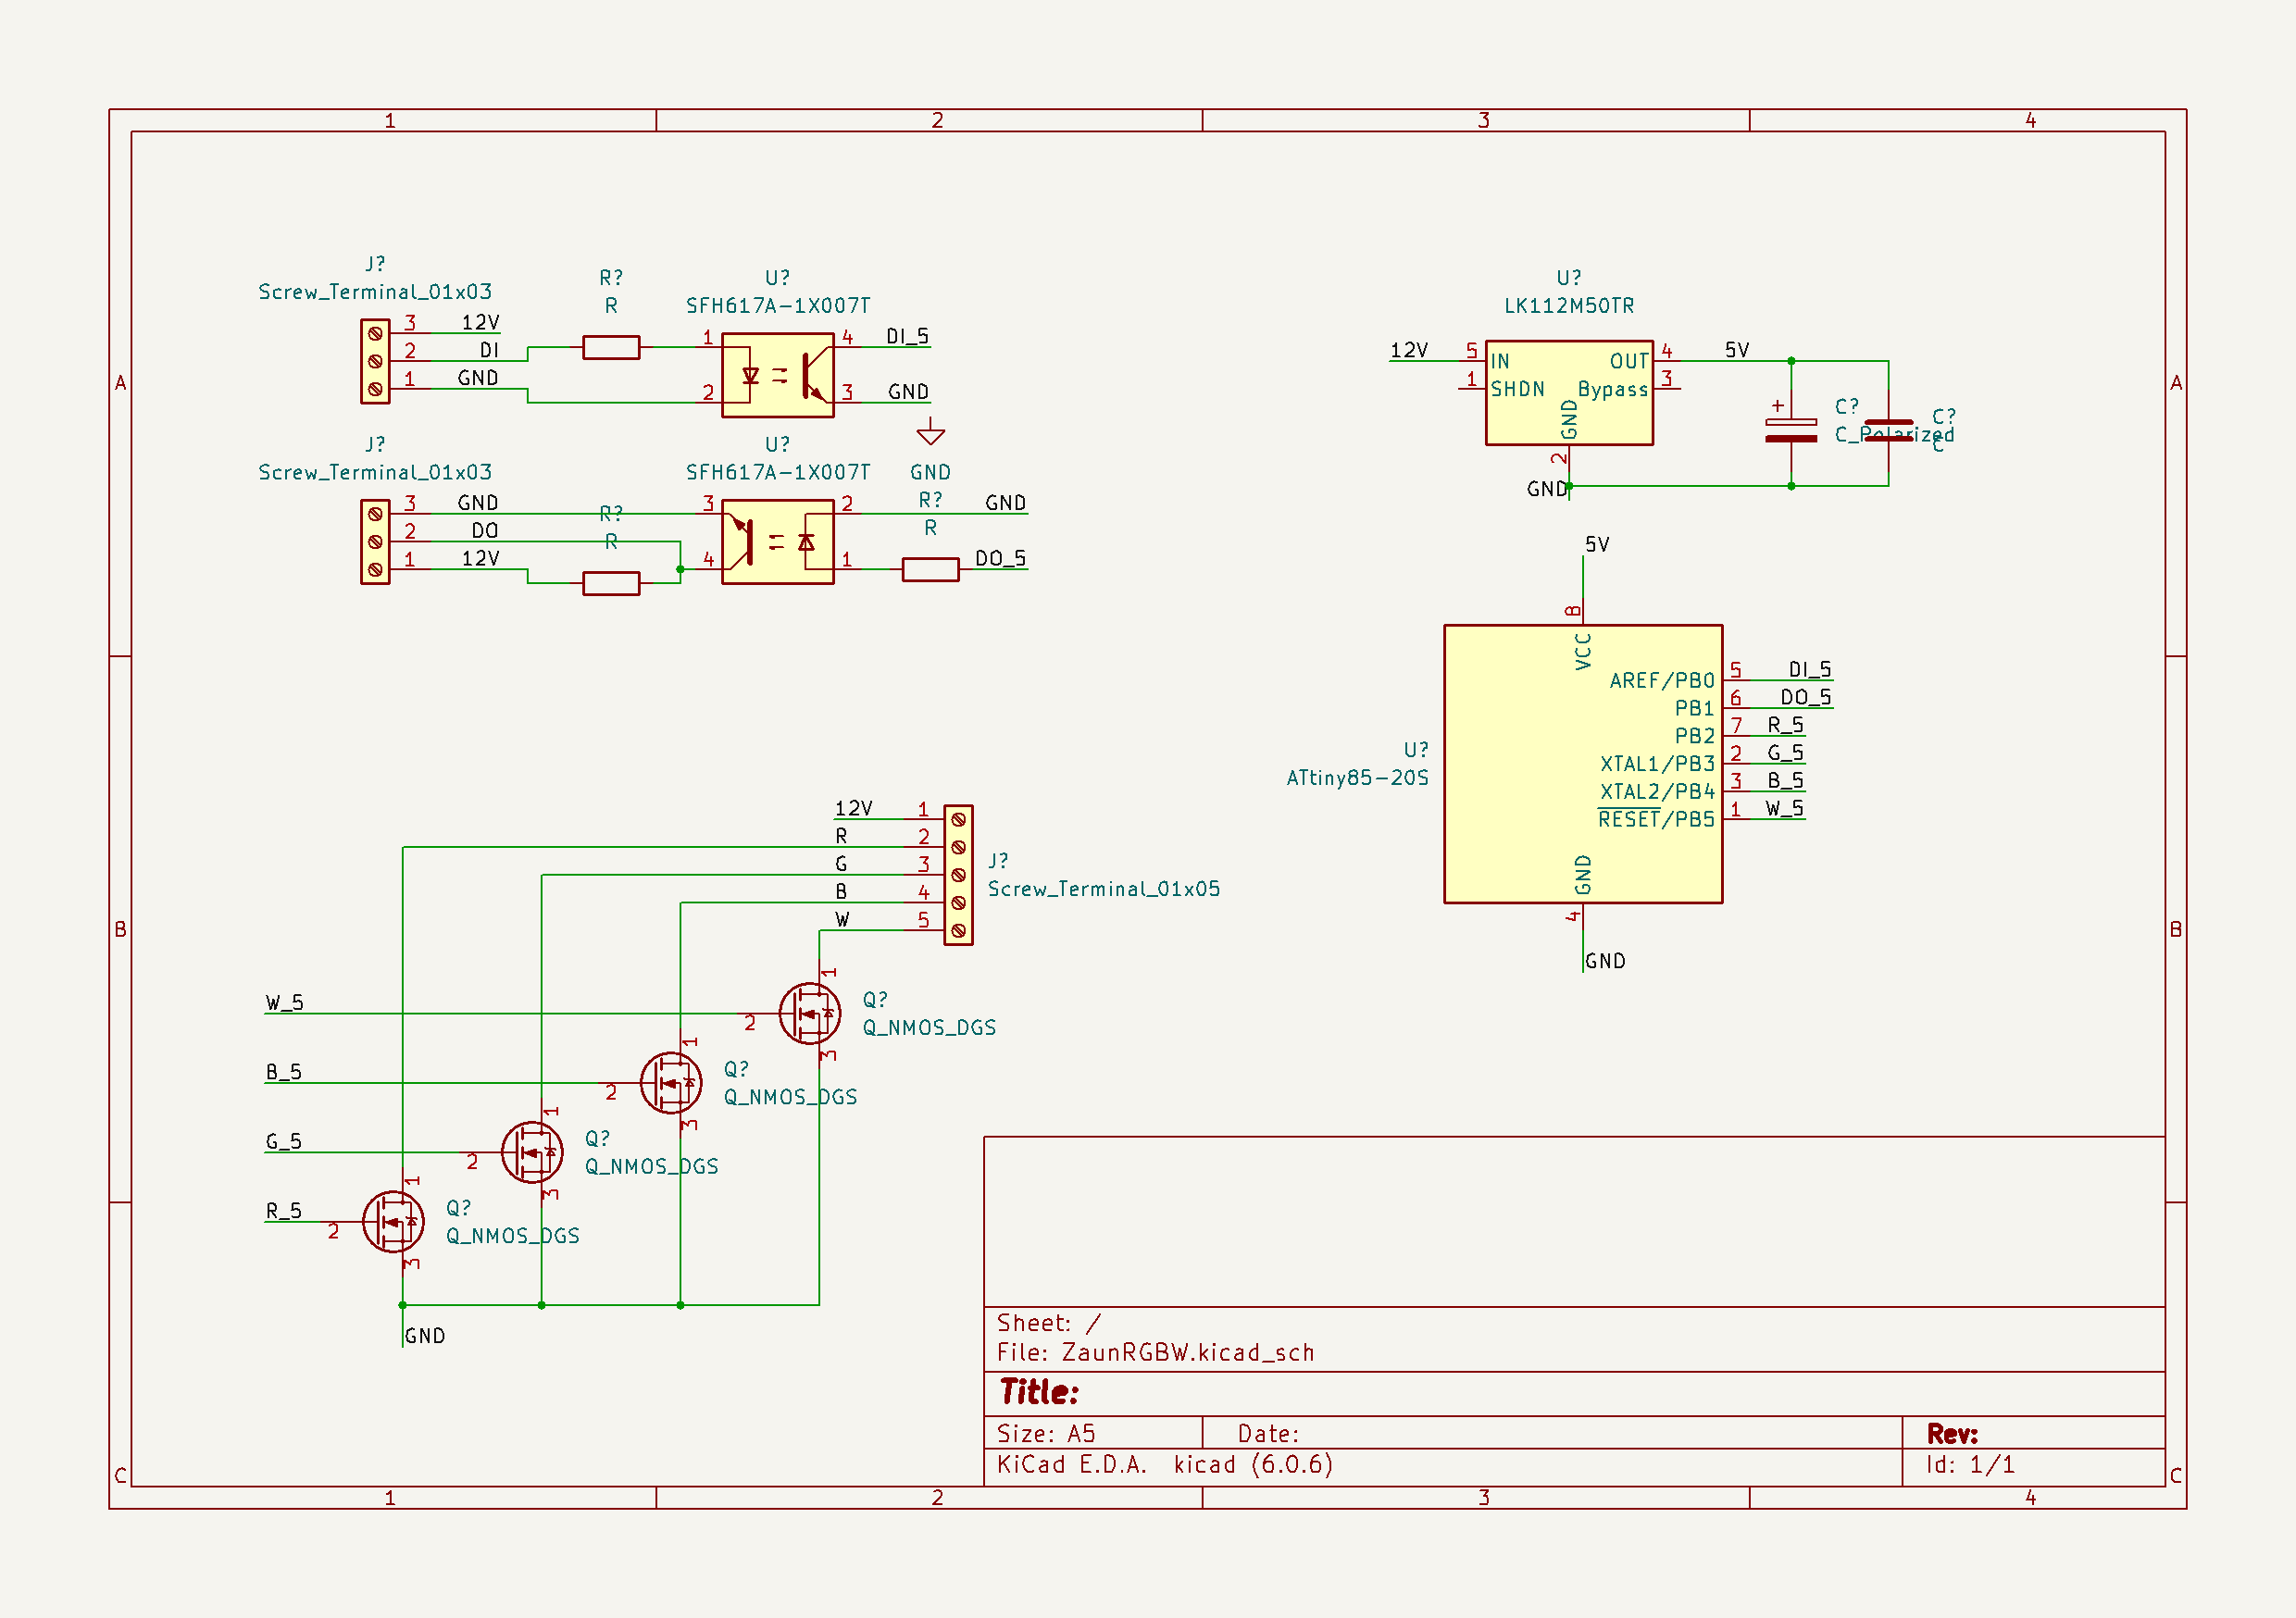Click the KiCad E.D.A. kicad (6.0.6) text
2296x1618 pixels.
click(x=1165, y=1464)
